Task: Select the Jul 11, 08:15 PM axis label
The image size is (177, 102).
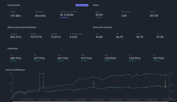Action: (26, 100)
